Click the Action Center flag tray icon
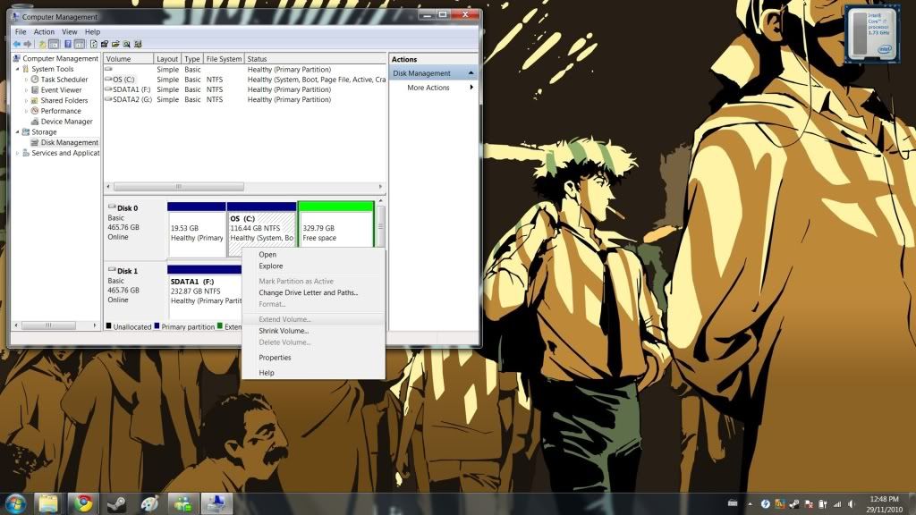Viewport: 916px width, 515px height. (809, 504)
